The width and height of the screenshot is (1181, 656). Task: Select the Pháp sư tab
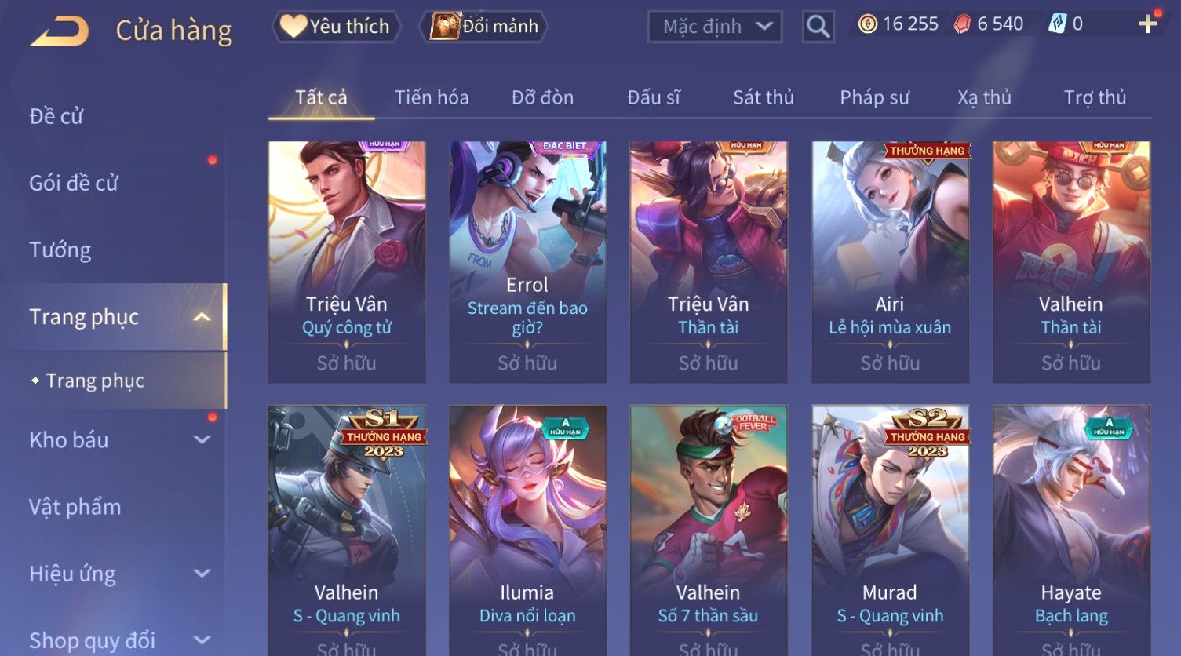click(x=874, y=97)
